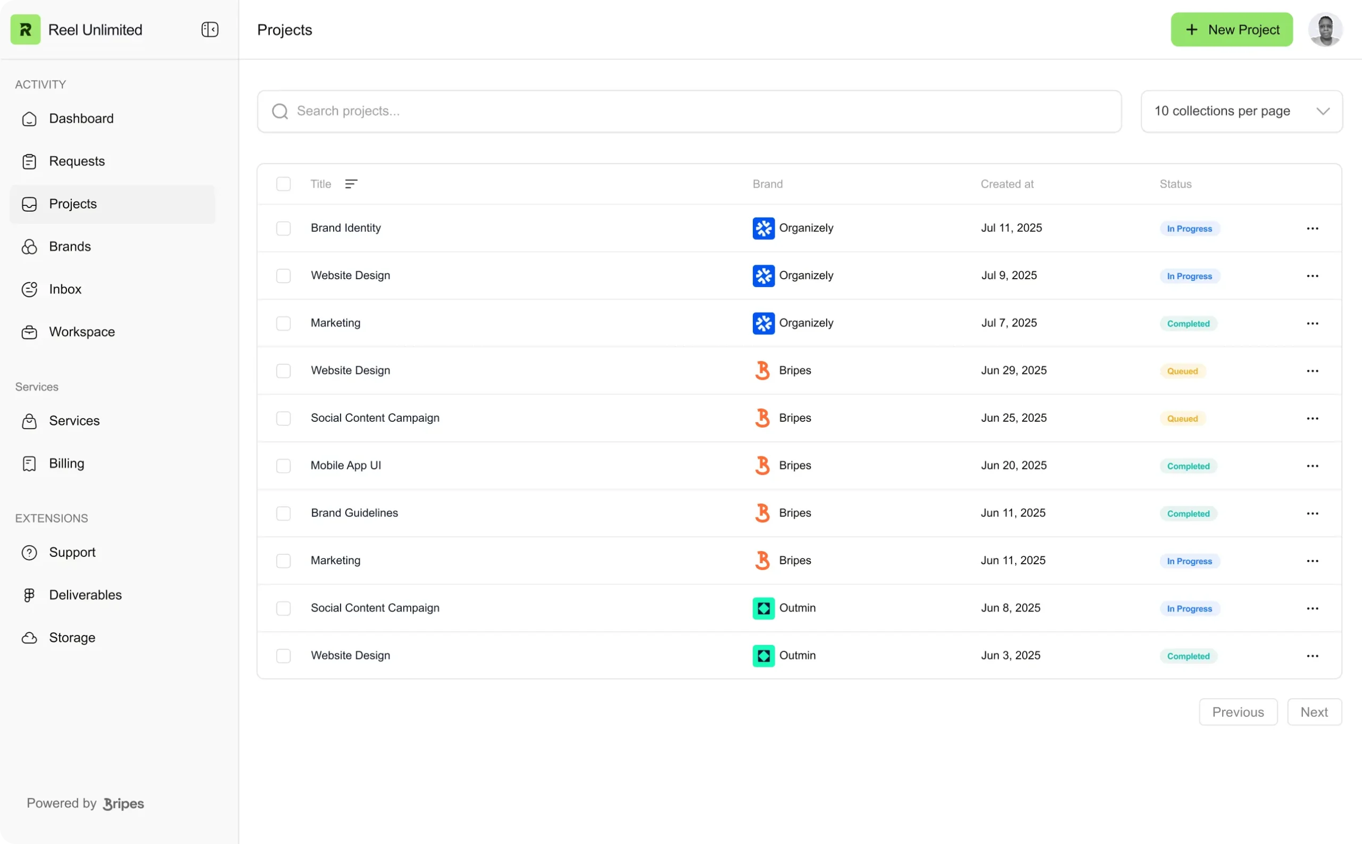Click the Title column sort icon
The width and height of the screenshot is (1362, 844).
pyautogui.click(x=351, y=184)
